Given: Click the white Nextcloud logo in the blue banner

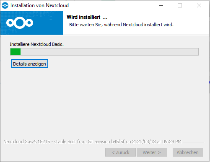Looking at the screenshot, I should click(x=20, y=23).
